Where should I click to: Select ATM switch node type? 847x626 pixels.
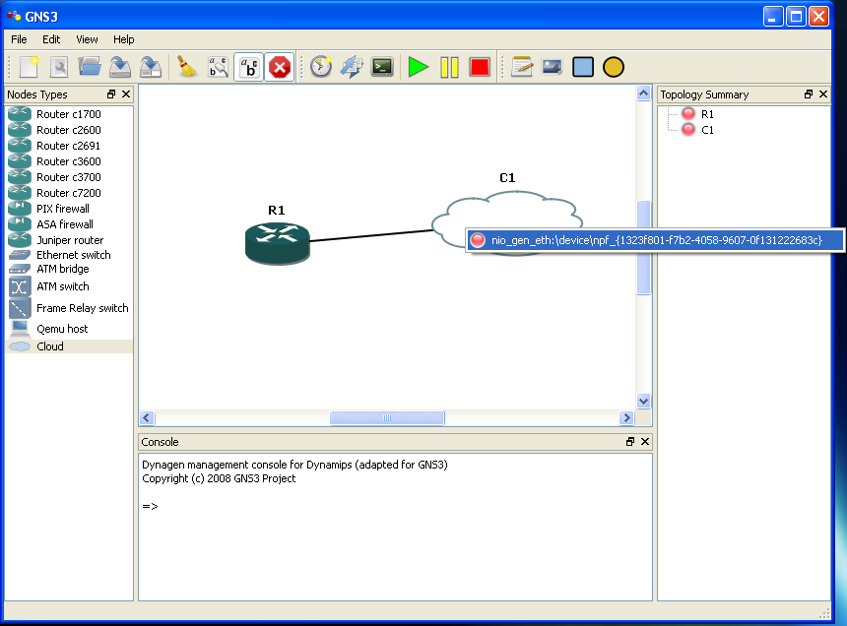point(69,286)
